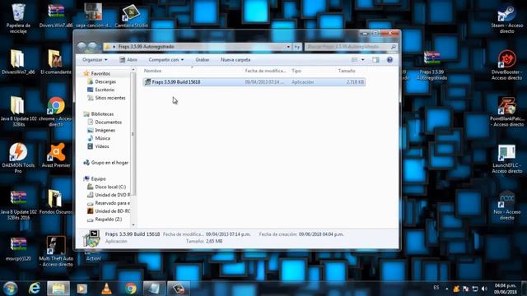The image size is (527, 296).
Task: Launch Internet Explorer from the taskbar
Action: [x=35, y=289]
